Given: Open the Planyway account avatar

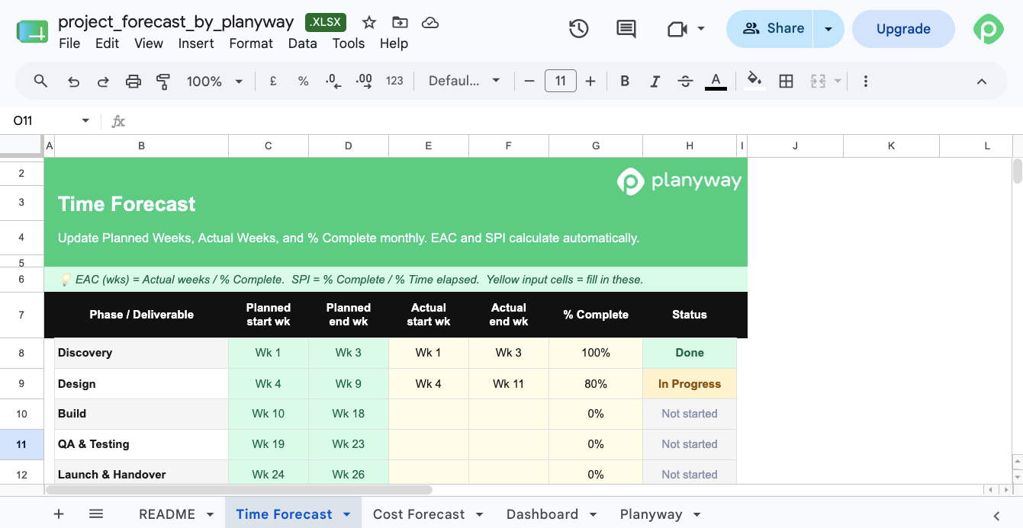Looking at the screenshot, I should click(x=989, y=29).
